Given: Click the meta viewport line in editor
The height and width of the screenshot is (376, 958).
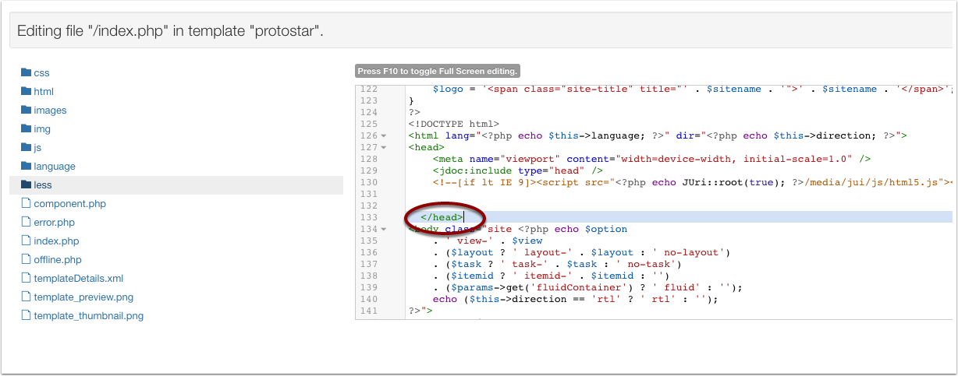Looking at the screenshot, I should point(651,159).
